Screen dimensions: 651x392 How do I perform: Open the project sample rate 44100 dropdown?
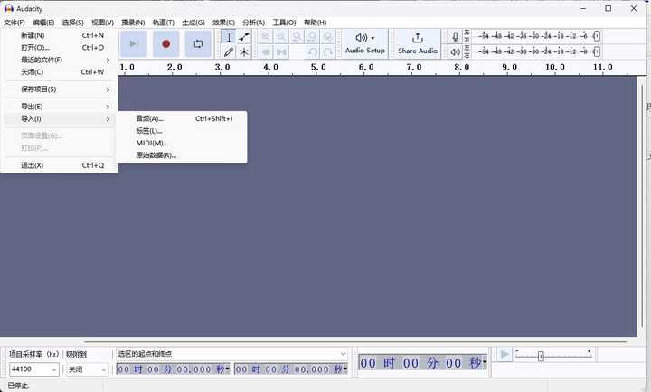click(33, 369)
